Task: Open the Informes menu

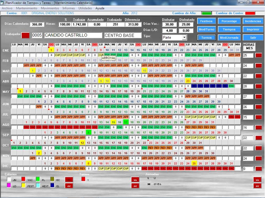Action: coord(69,8)
